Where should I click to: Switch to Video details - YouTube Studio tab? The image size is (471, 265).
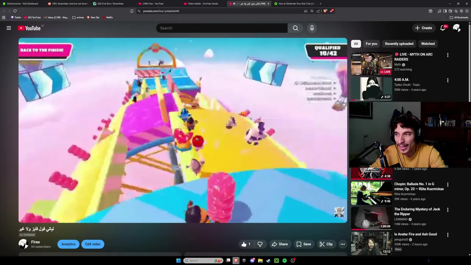click(203, 4)
